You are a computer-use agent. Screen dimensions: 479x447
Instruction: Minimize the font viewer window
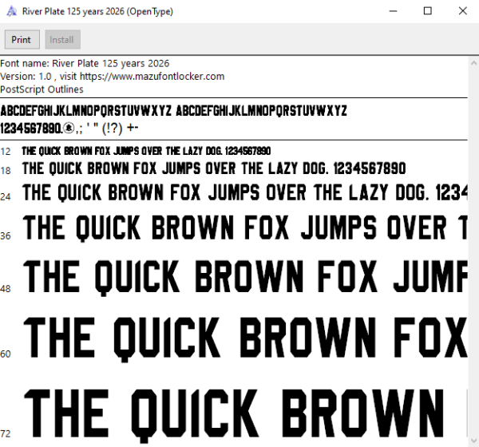click(x=393, y=11)
